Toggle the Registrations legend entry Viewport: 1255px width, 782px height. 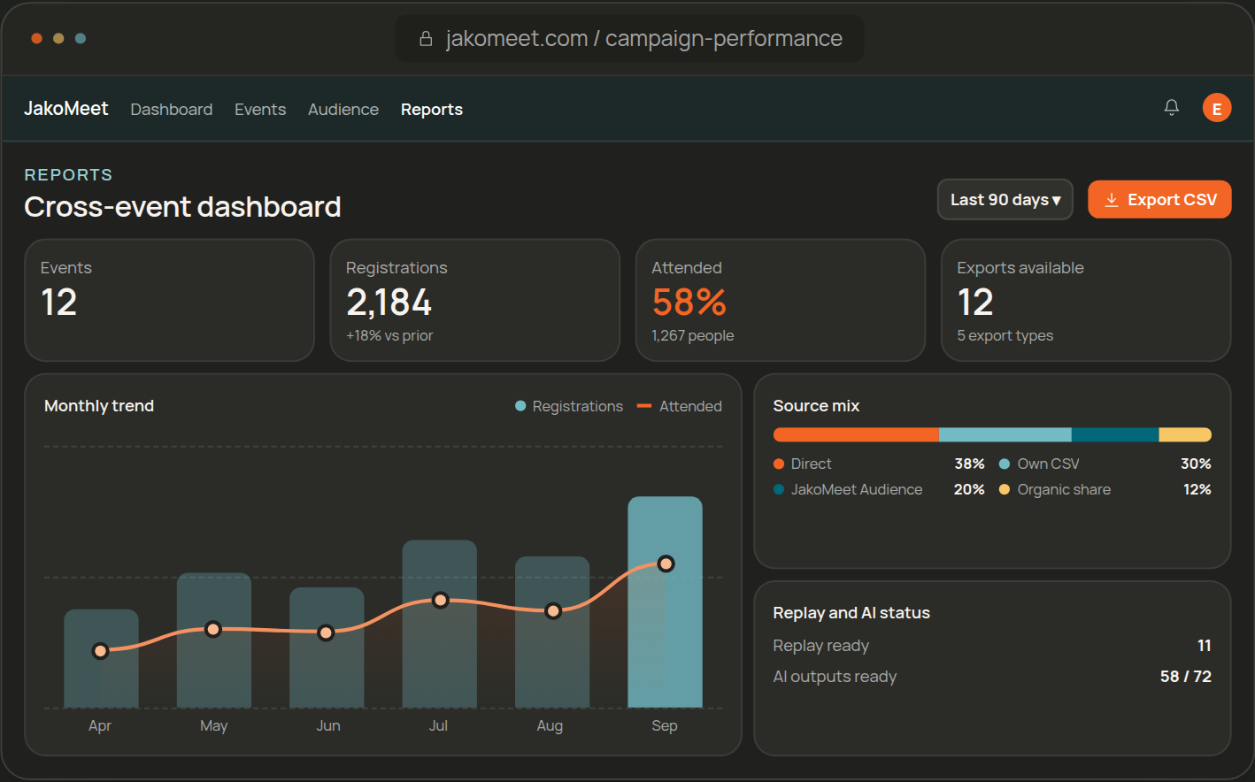569,406
